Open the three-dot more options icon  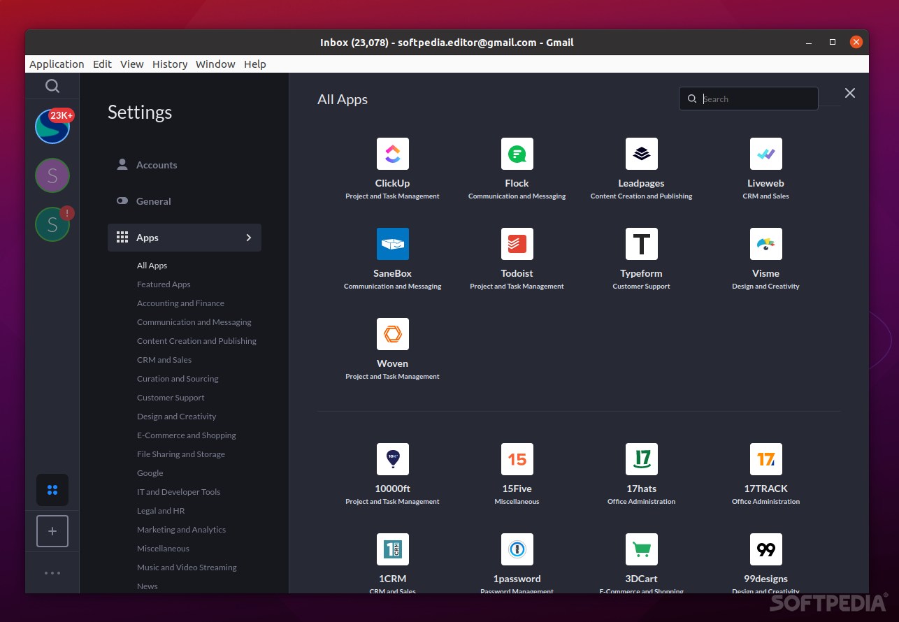tap(52, 573)
